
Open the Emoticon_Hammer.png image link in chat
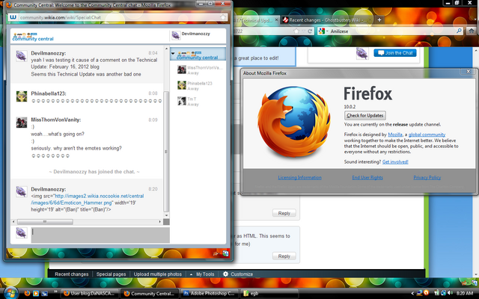(87, 200)
